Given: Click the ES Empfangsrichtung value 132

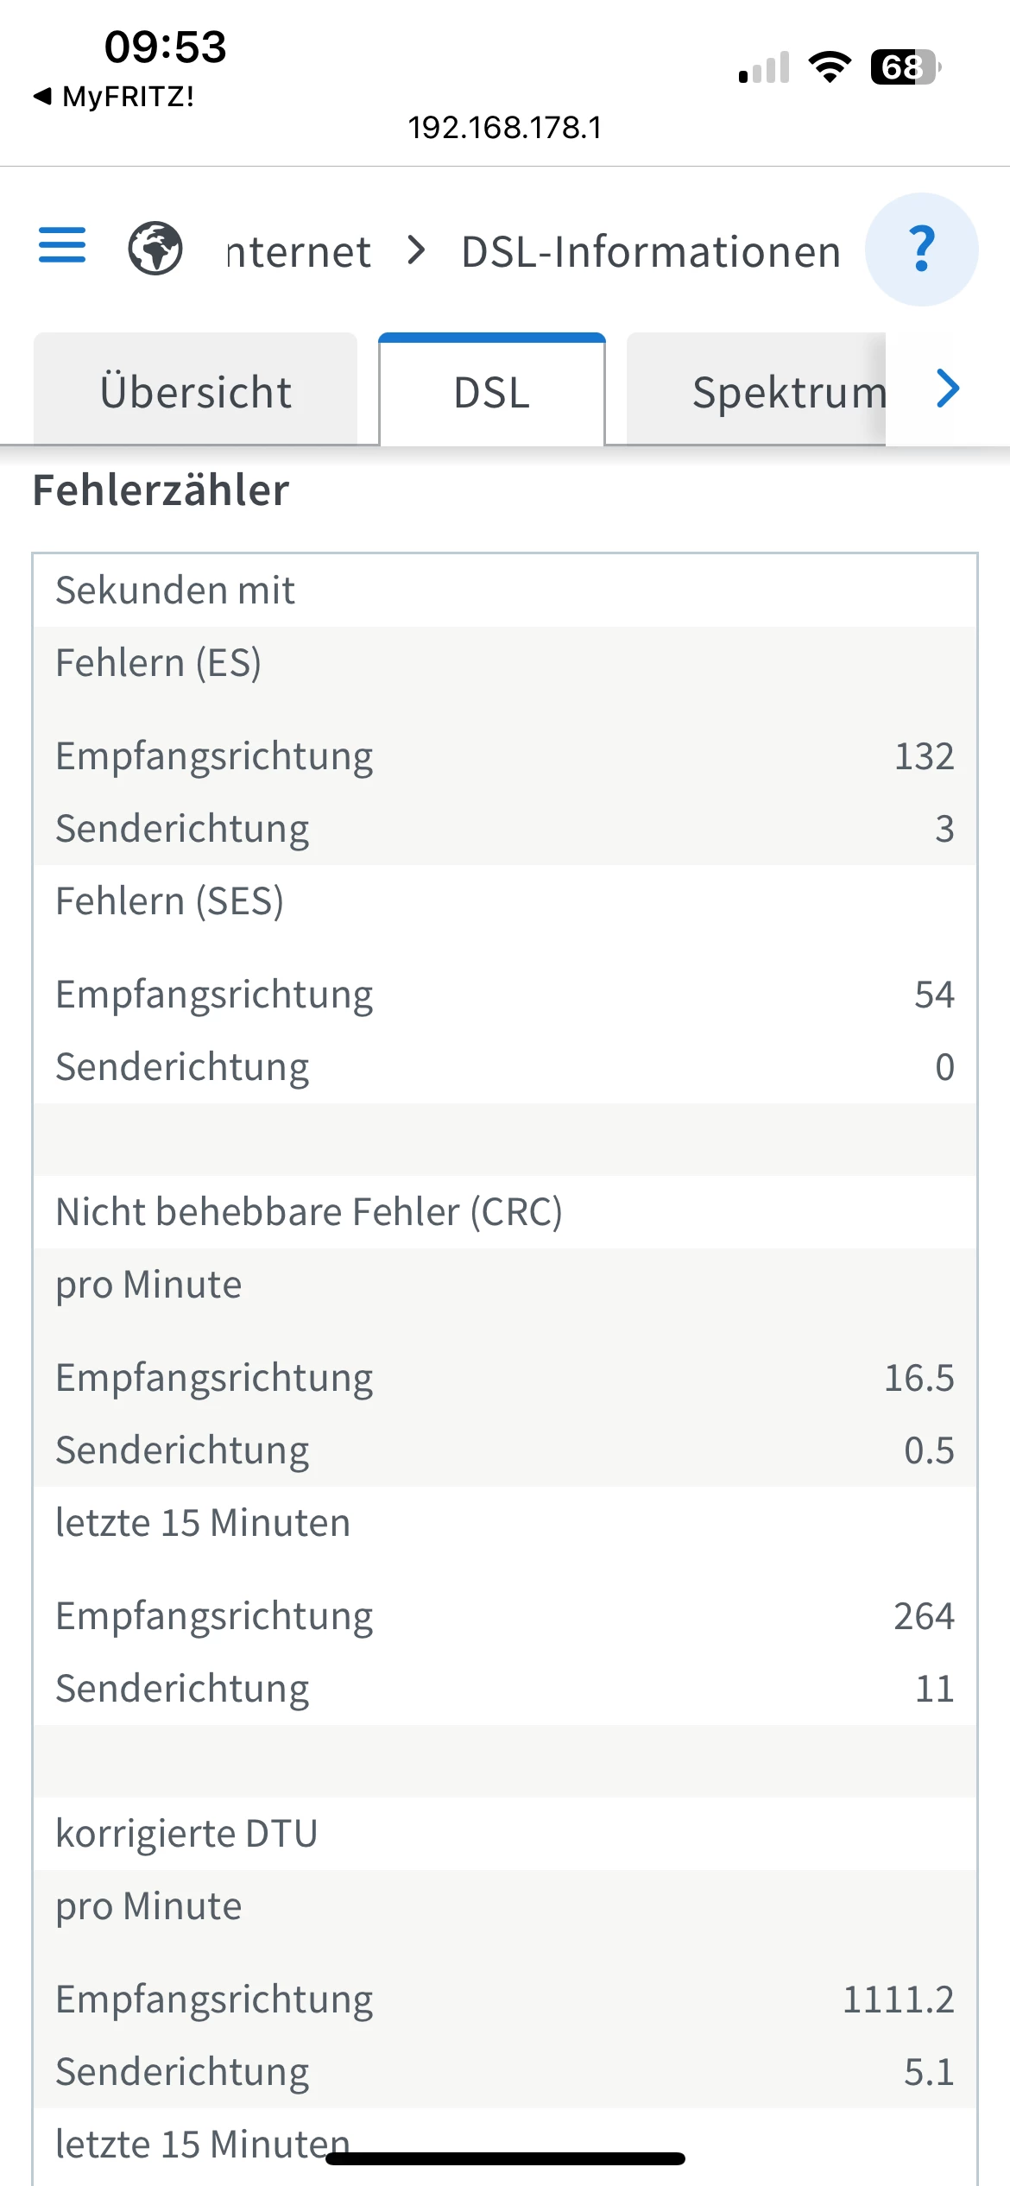Looking at the screenshot, I should click(924, 756).
